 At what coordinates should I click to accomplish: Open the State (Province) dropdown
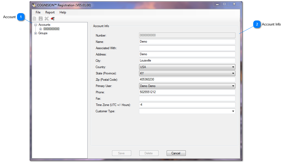click(x=233, y=73)
